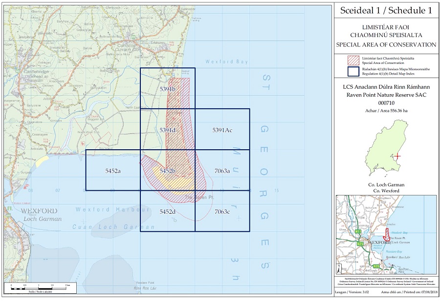440x301 pixels.
Task: Click the 'Wexford Harbour' label on the main map
Action: point(112,209)
